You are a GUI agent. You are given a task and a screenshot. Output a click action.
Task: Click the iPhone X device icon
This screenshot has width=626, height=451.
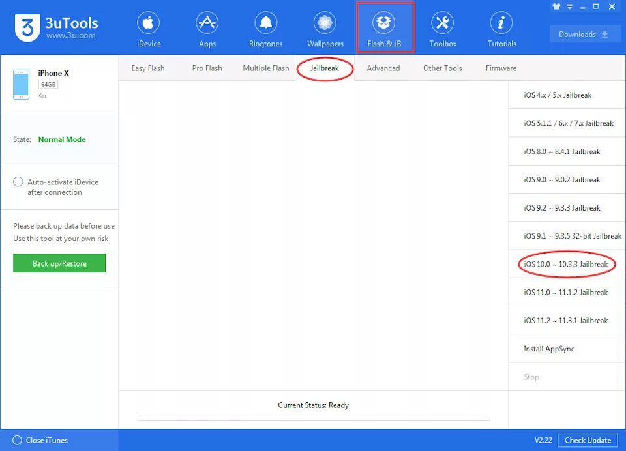[x=21, y=84]
